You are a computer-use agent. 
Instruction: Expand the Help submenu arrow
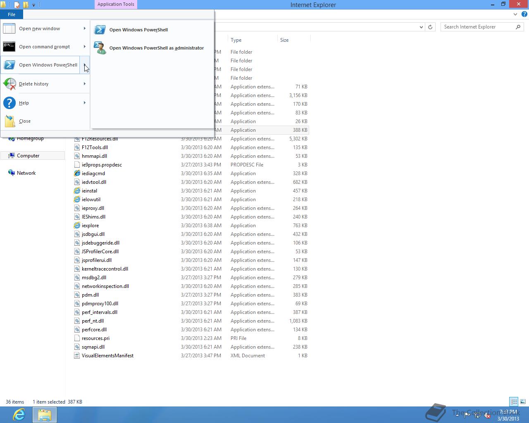(85, 103)
